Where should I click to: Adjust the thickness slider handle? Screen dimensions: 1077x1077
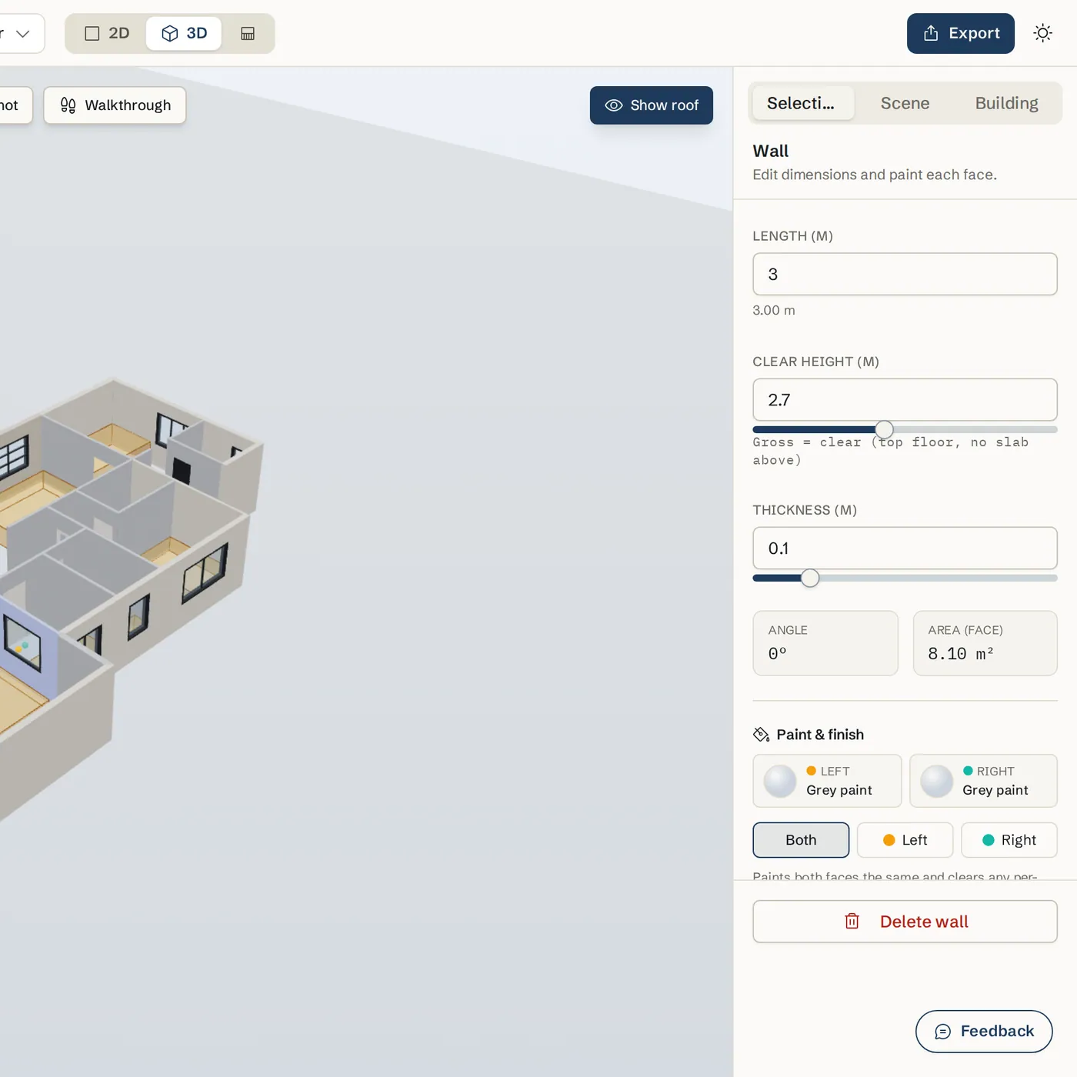(x=809, y=579)
